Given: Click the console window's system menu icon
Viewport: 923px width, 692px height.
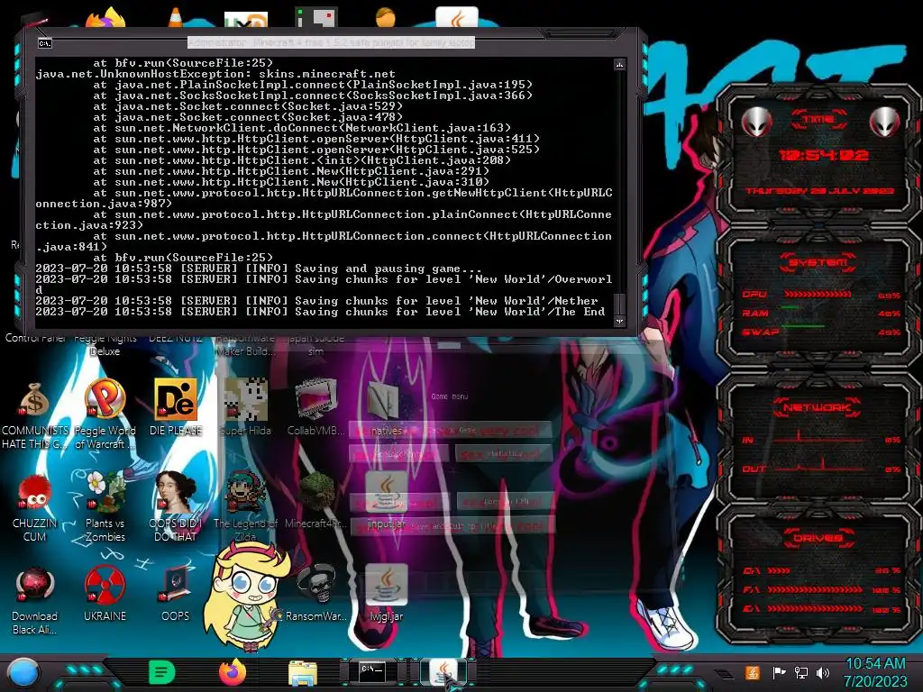Looking at the screenshot, I should click(45, 43).
